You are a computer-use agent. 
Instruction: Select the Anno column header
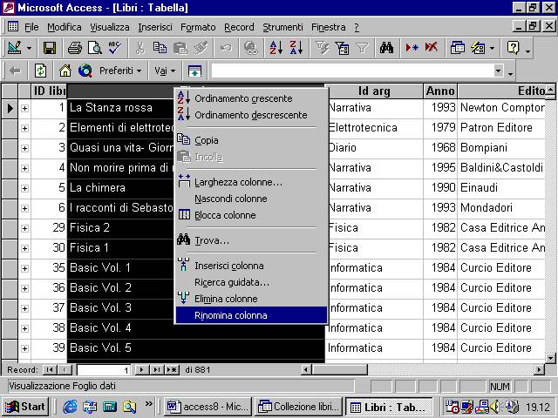tap(440, 91)
